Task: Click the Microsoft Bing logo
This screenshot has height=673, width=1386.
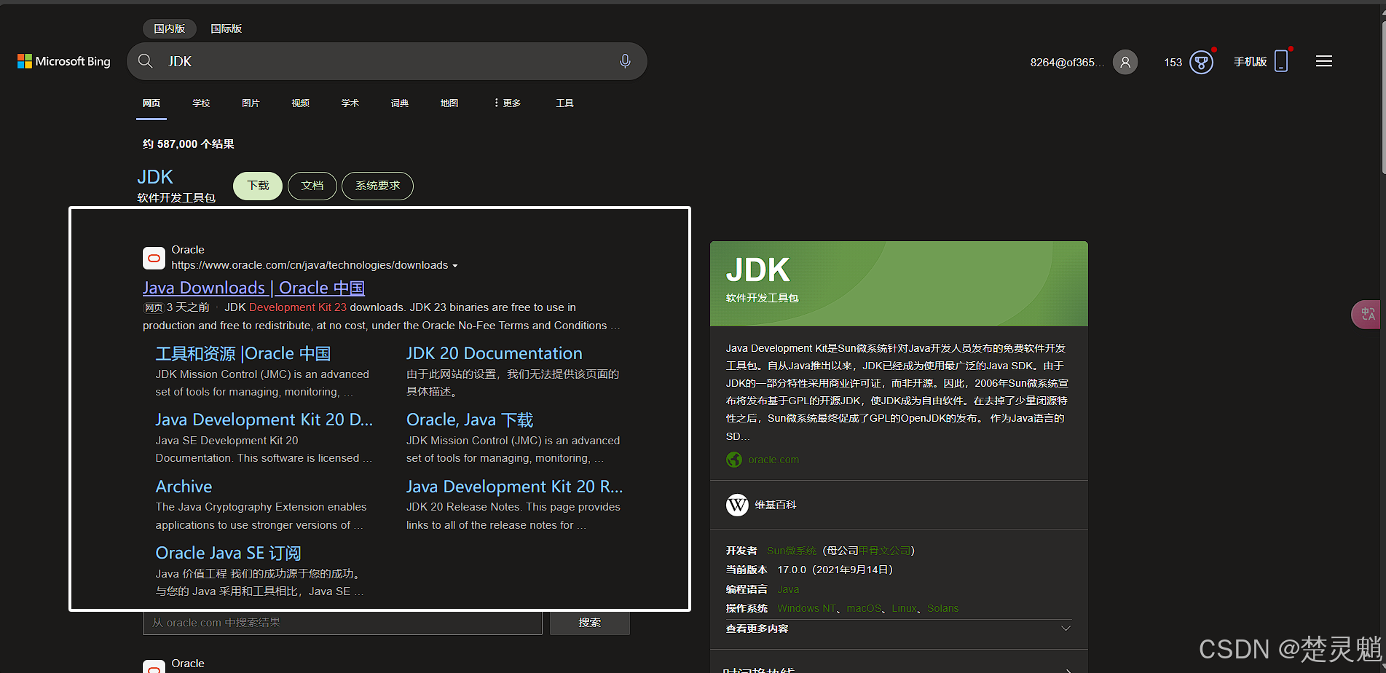Action: 64,61
